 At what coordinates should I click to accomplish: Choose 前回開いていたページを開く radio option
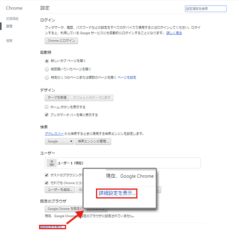pyautogui.click(x=47, y=69)
